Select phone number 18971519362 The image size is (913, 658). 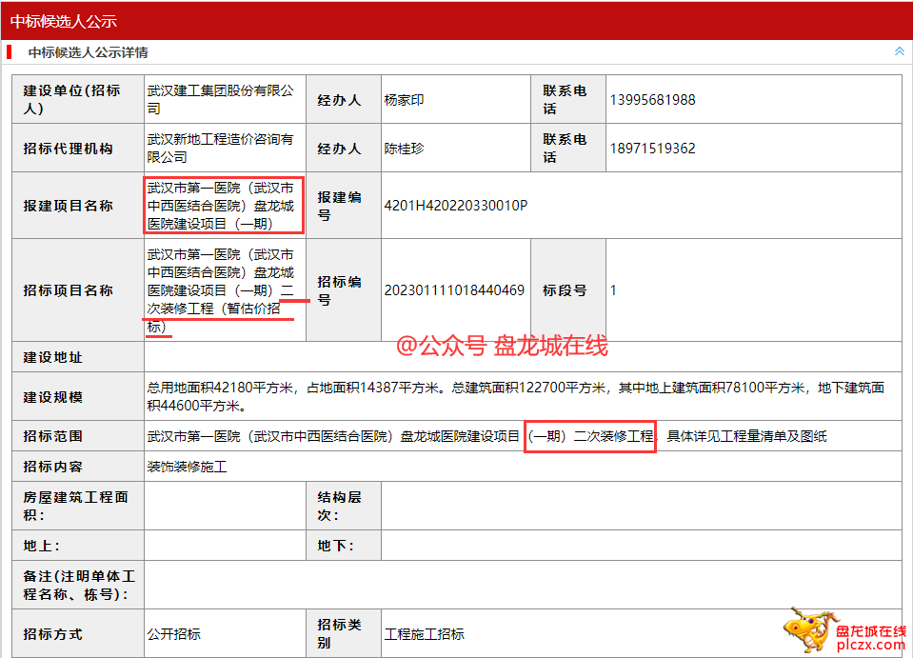pyautogui.click(x=652, y=149)
